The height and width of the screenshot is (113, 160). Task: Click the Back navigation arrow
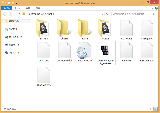(5, 14)
